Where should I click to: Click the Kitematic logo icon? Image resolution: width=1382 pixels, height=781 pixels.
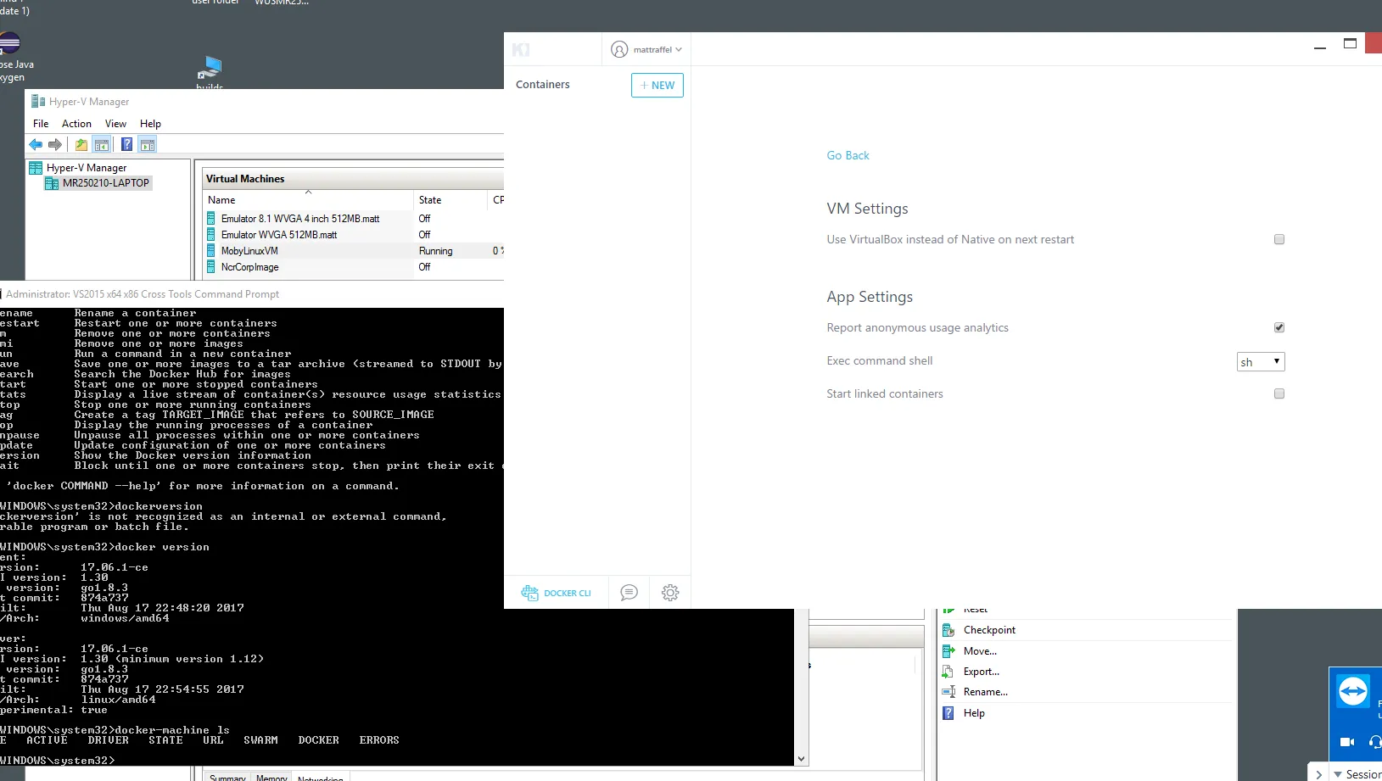[x=521, y=50]
